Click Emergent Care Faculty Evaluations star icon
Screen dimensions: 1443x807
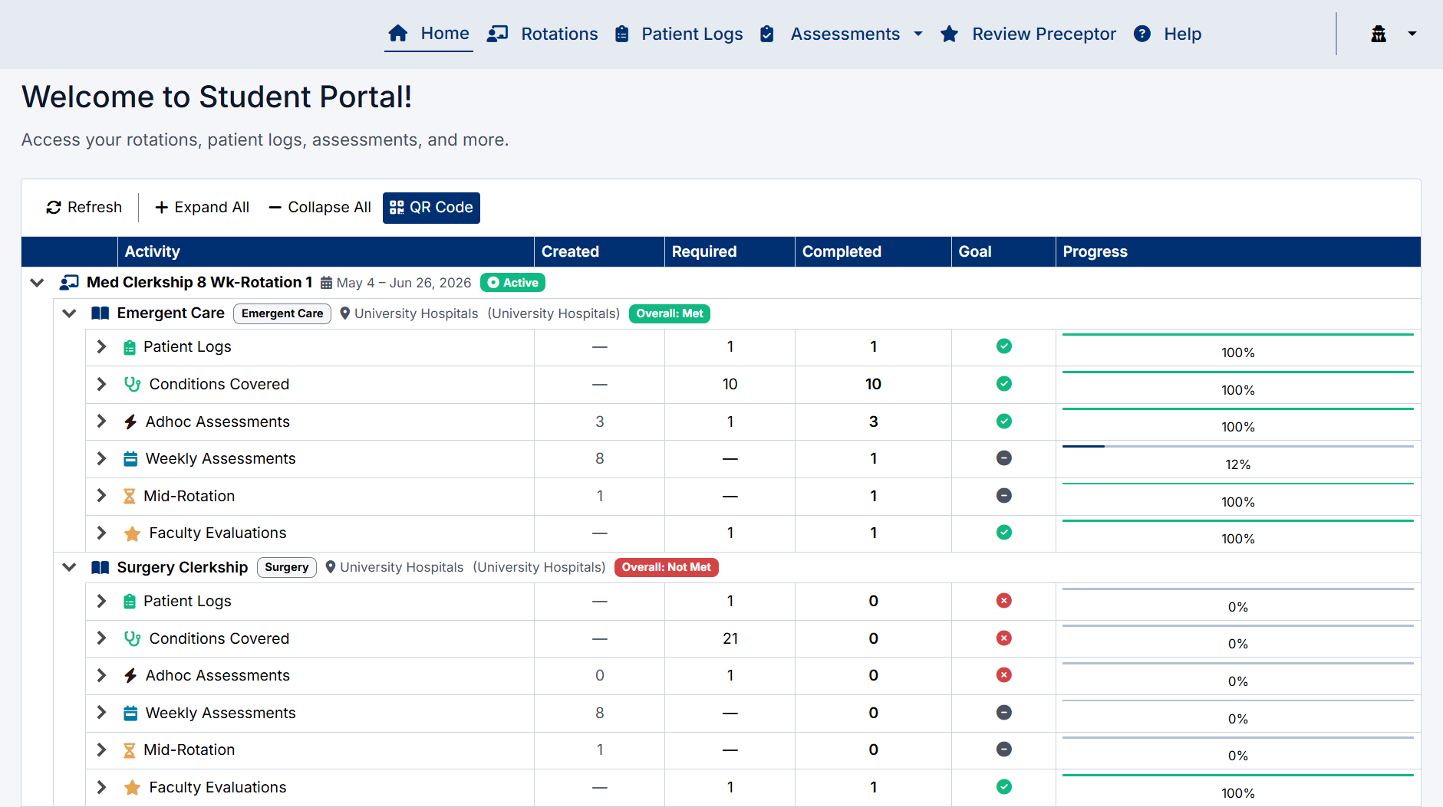coord(132,533)
